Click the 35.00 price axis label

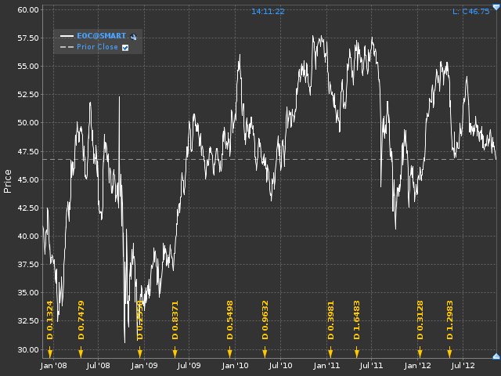(x=28, y=293)
